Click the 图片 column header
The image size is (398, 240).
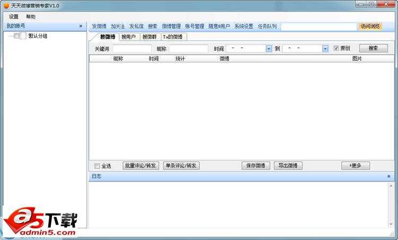[357, 58]
